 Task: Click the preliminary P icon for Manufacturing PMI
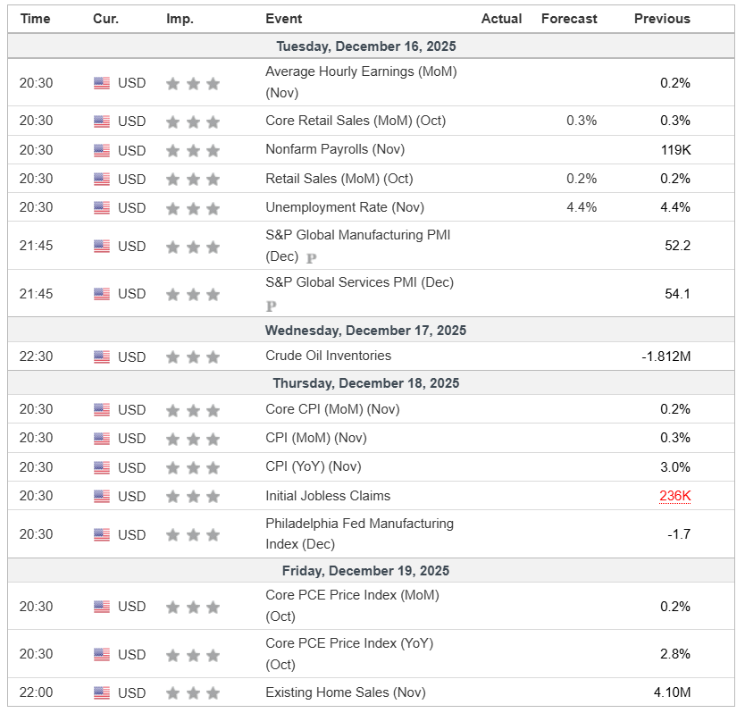point(312,258)
